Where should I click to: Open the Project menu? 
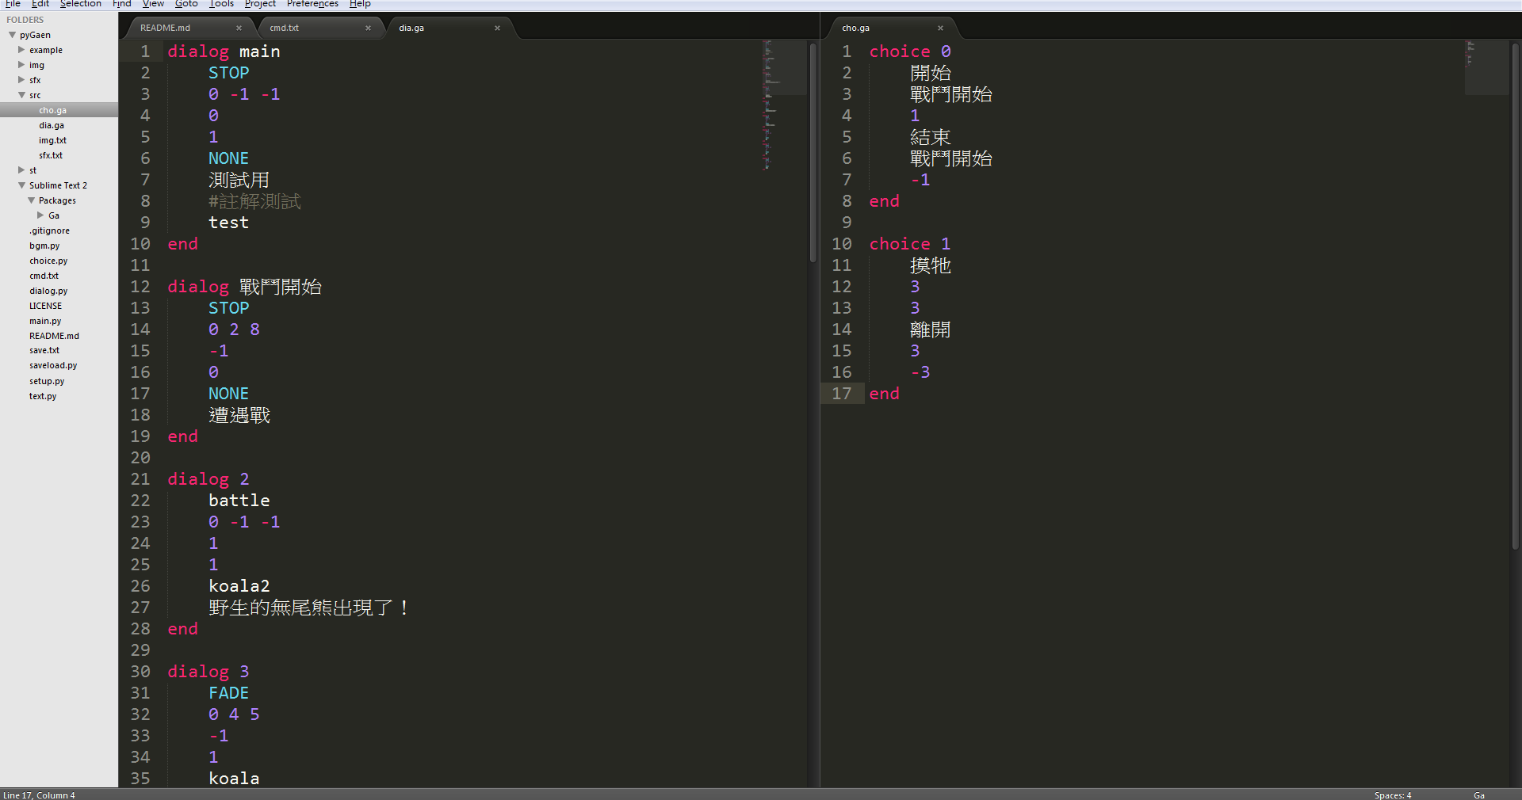[260, 4]
